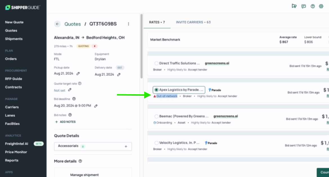Open FreightIntel AI in the sidebar
The height and width of the screenshot is (177, 329).
[17, 144]
